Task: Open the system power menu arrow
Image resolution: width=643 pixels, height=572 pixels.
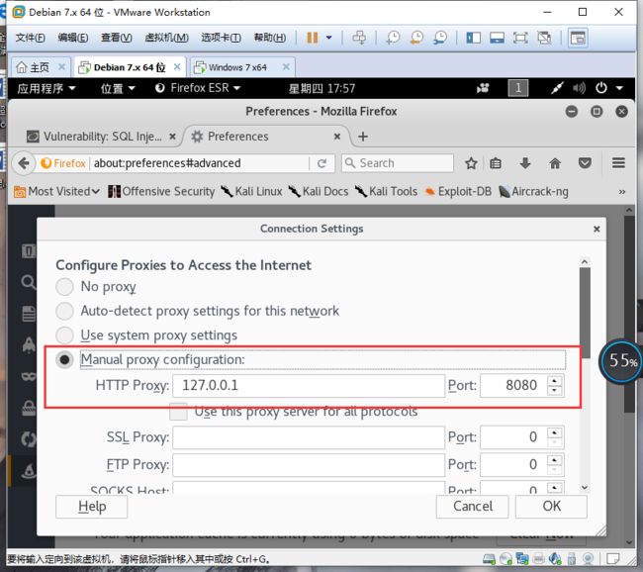Action: [619, 88]
